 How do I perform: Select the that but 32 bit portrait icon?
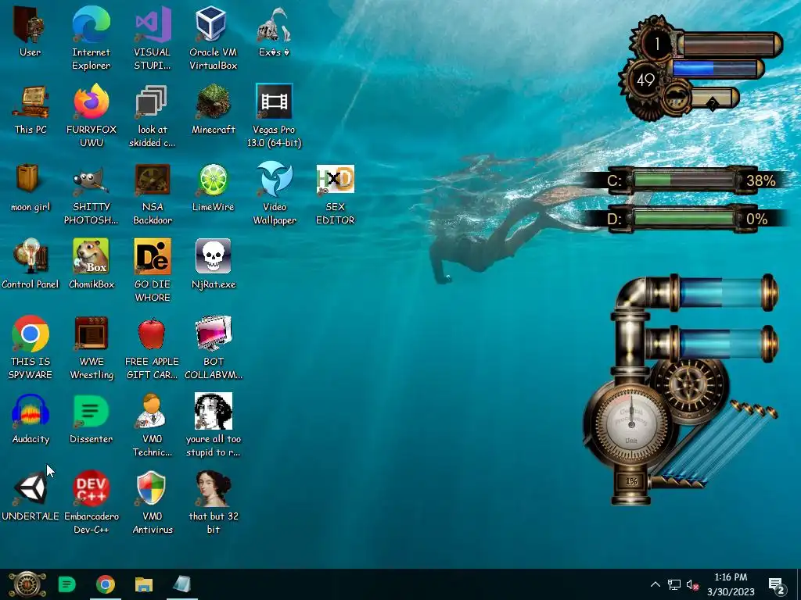coord(214,502)
